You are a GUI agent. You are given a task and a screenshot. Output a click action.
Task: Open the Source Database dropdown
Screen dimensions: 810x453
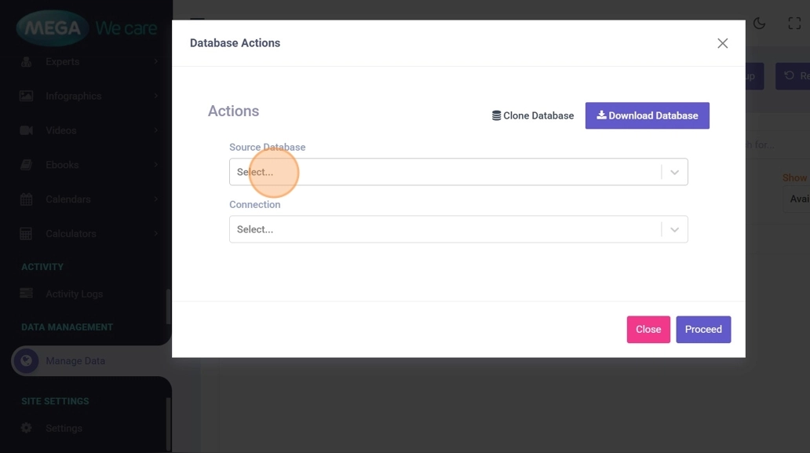tap(445, 172)
